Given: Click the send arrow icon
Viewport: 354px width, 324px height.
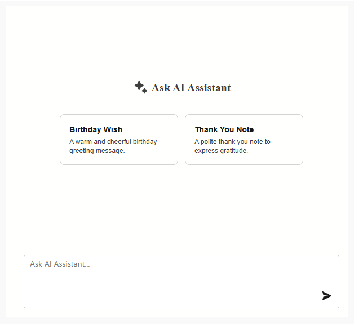Looking at the screenshot, I should [327, 296].
